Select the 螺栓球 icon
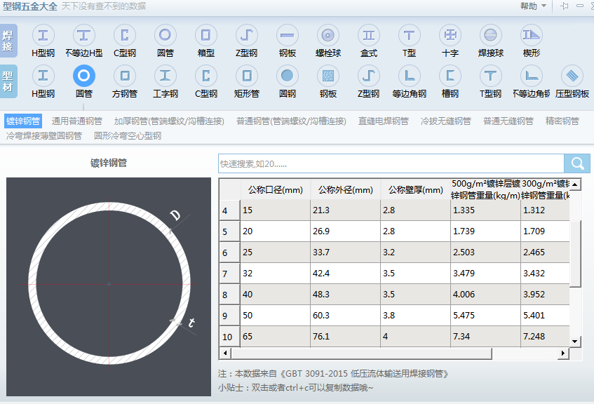Screen dimensions: 594x404 pyautogui.click(x=328, y=36)
